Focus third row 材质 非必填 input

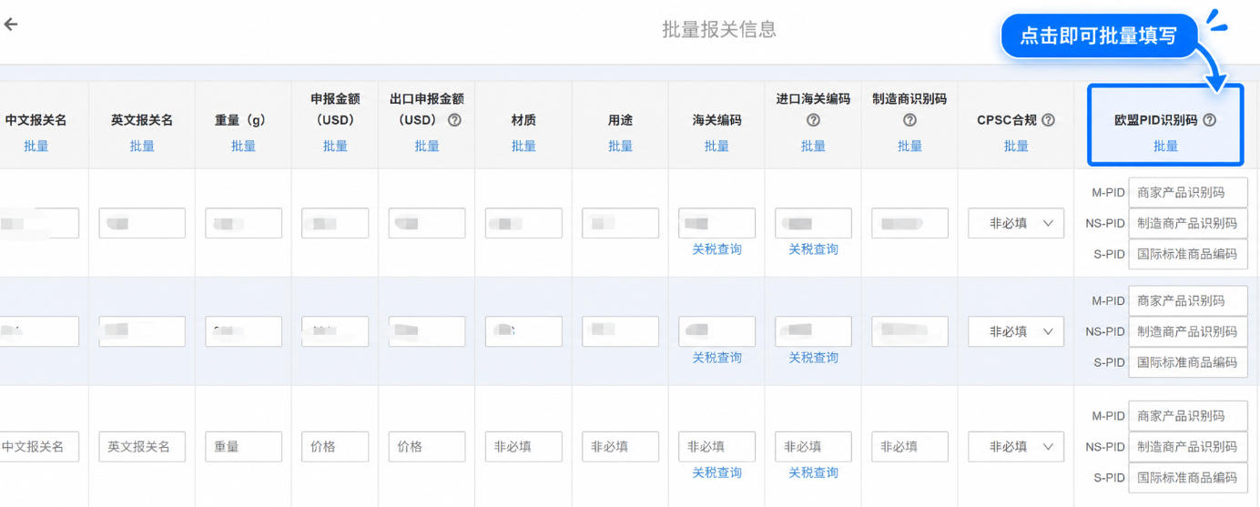(x=523, y=447)
